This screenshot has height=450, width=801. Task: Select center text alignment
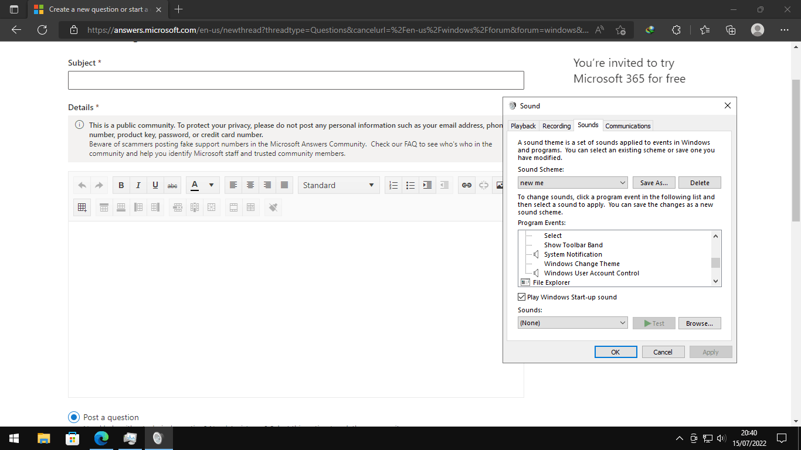point(250,185)
